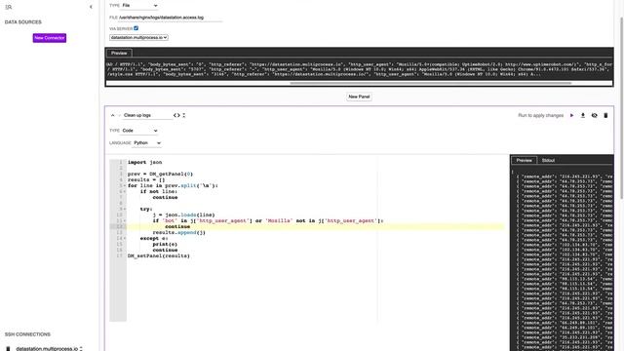Click the logo icon atop the sidebar
The image size is (624, 351).
pos(9,7)
